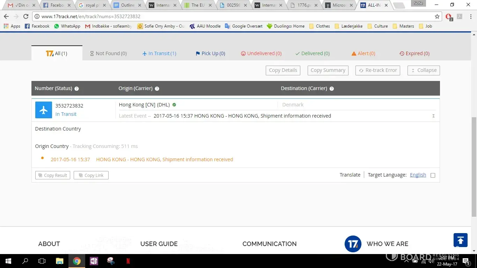Viewport: 477px width, 268px height.
Task: Switch to the In Transit (1) tab
Action: pyautogui.click(x=159, y=53)
